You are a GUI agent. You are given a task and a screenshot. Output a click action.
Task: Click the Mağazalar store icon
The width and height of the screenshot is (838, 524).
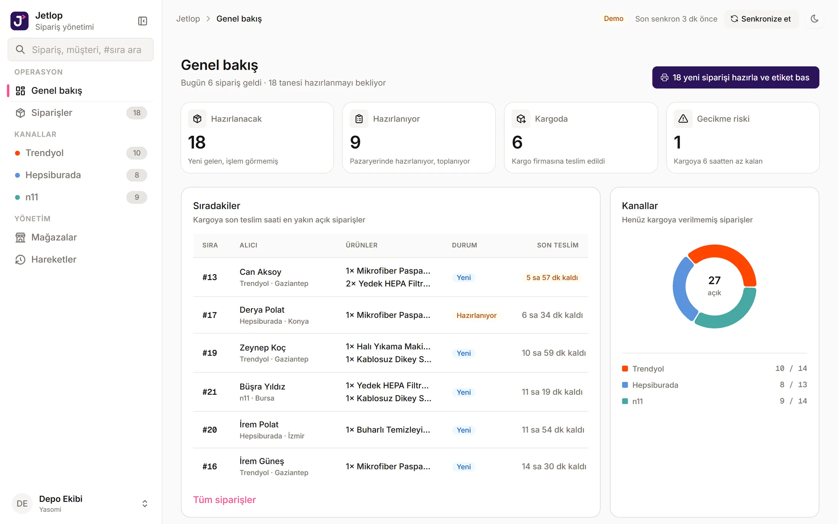(20, 237)
